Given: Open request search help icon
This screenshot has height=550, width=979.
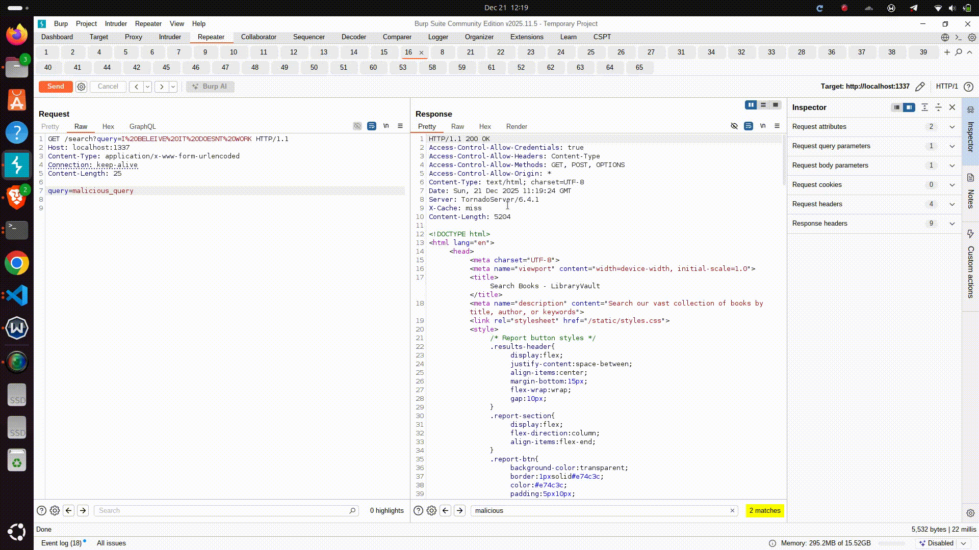Looking at the screenshot, I should click(x=42, y=510).
